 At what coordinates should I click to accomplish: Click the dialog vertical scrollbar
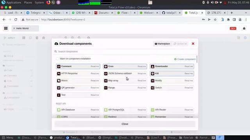click(x=197, y=59)
